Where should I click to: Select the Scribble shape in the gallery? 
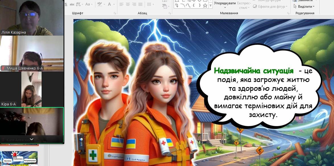[x=177, y=5]
